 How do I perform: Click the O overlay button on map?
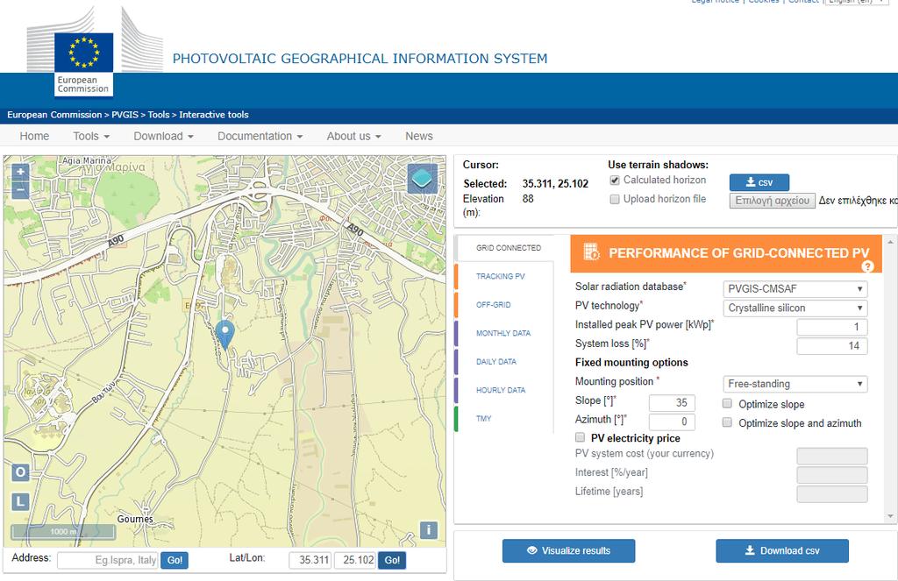tap(21, 472)
